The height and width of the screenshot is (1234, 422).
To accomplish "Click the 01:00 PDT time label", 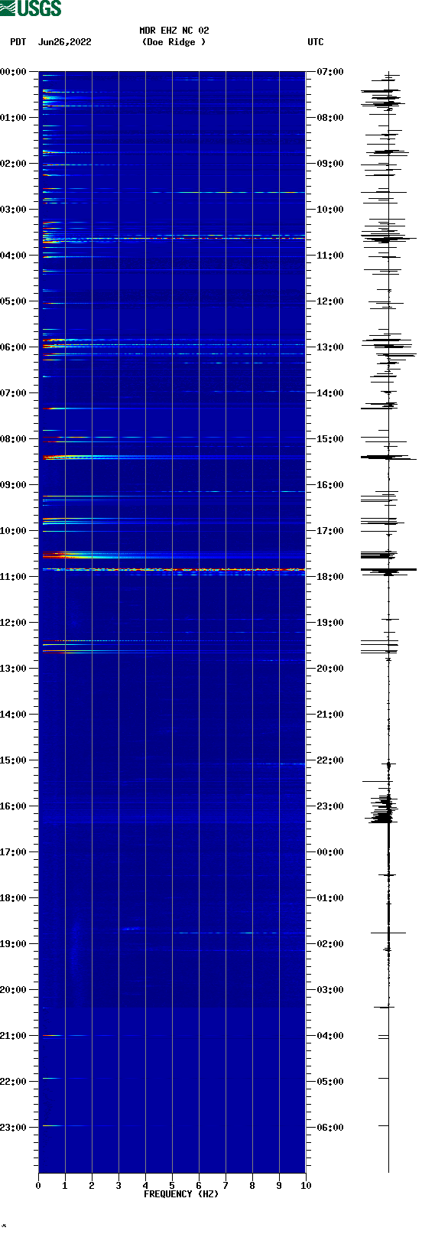I will tap(14, 118).
